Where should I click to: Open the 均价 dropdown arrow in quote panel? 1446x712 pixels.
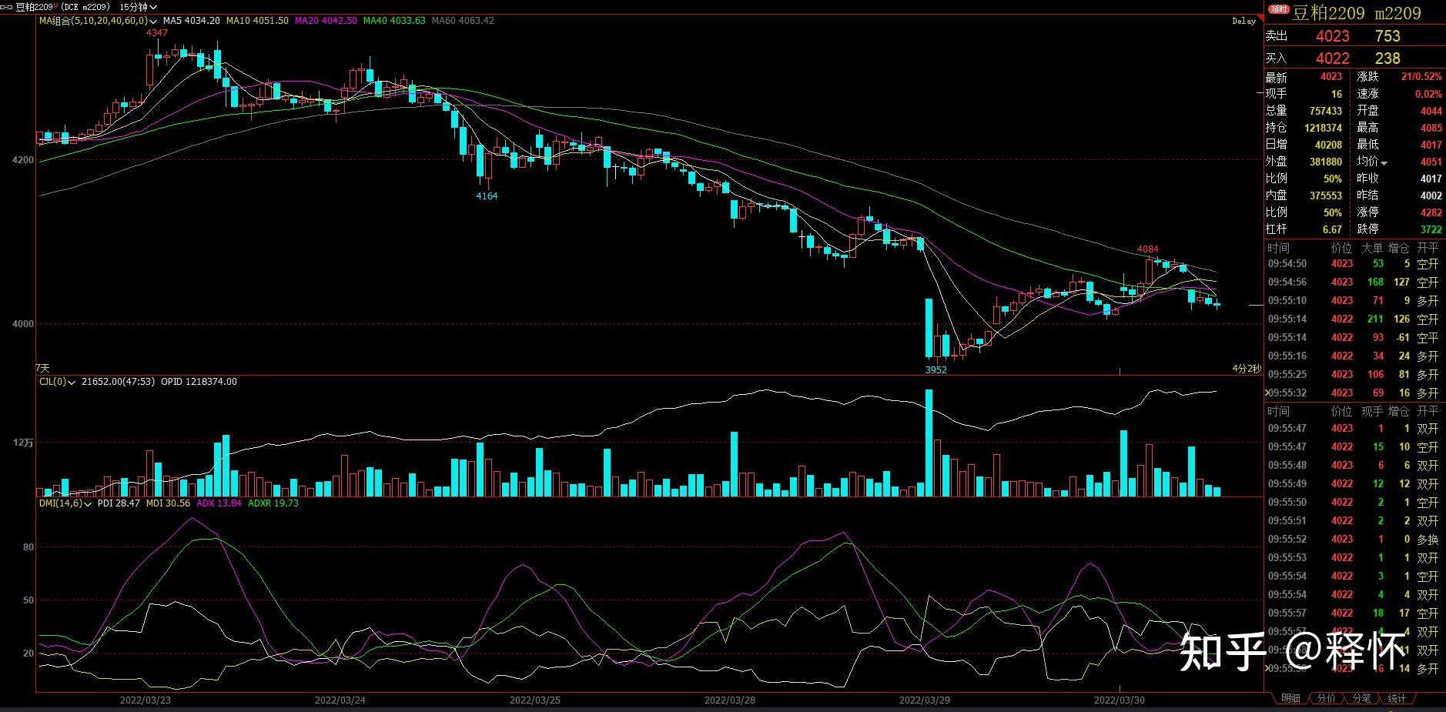click(1384, 162)
